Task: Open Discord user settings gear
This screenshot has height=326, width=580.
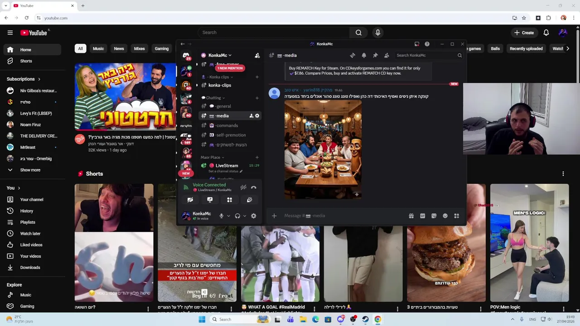Action: [x=254, y=216]
